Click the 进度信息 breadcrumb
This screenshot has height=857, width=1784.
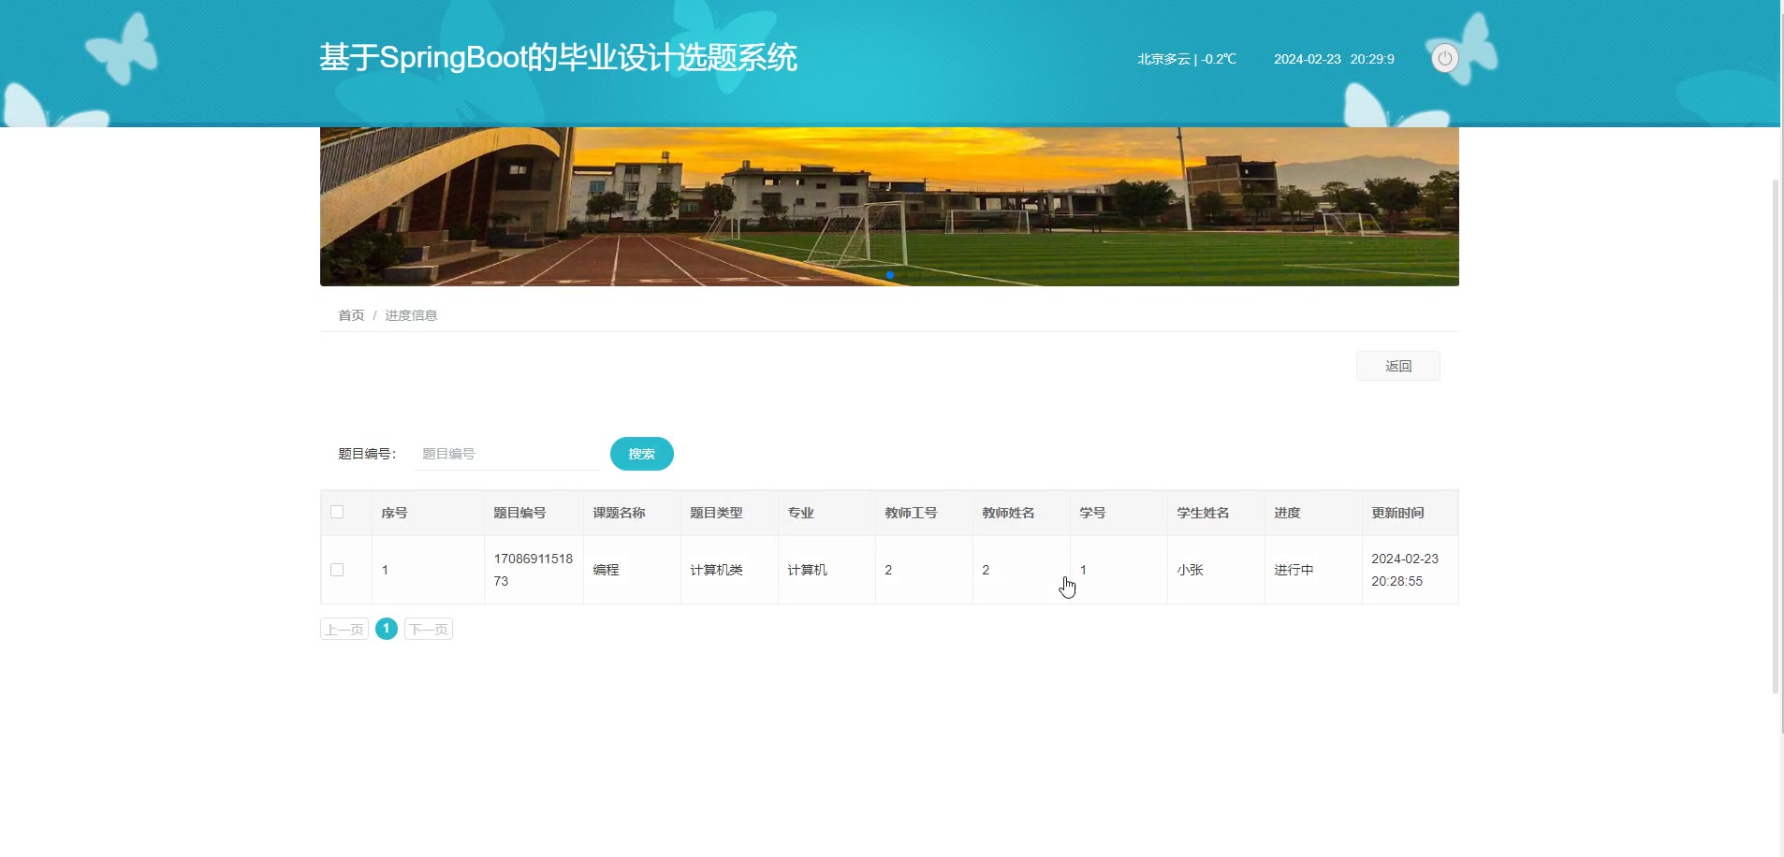[x=411, y=315]
